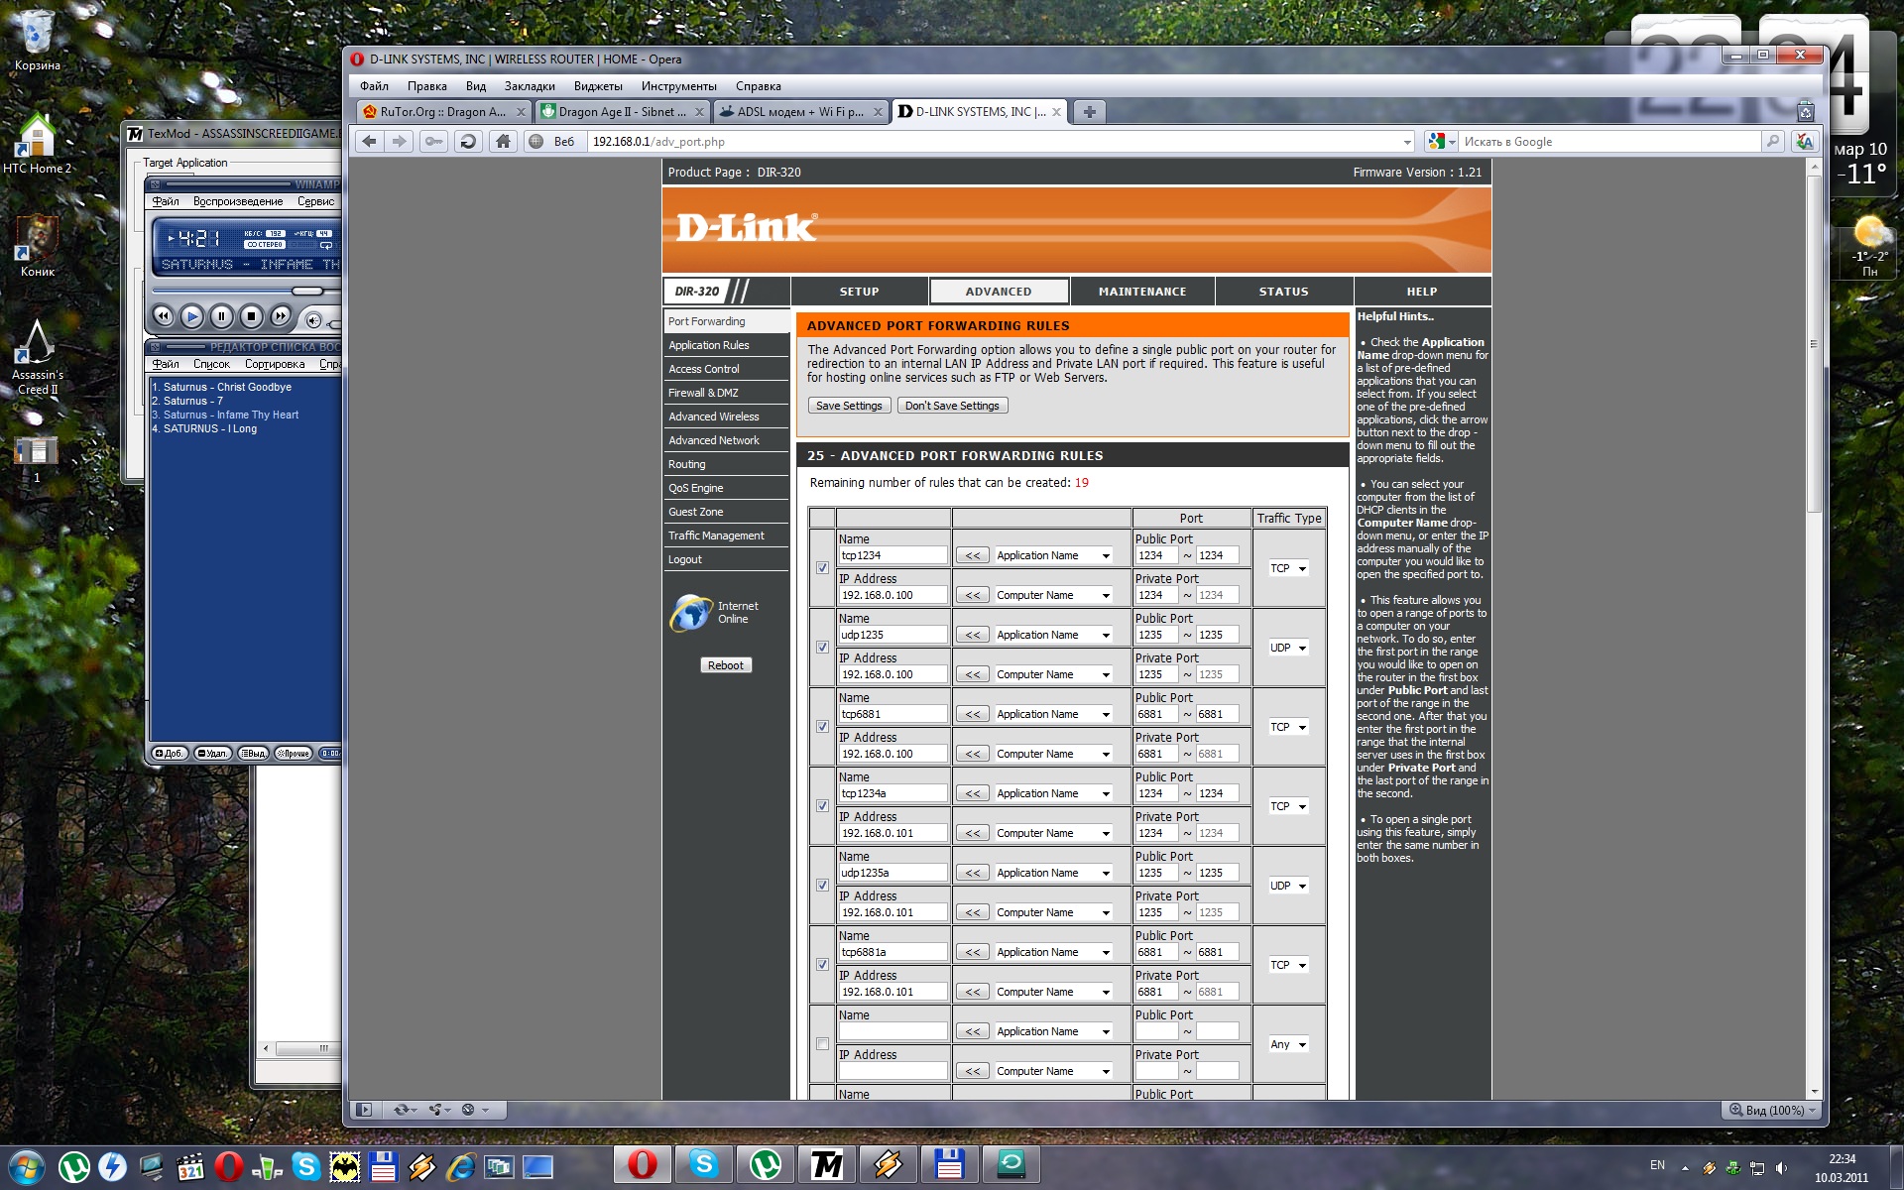Click the Reboot button
The width and height of the screenshot is (1904, 1190).
pos(725,665)
